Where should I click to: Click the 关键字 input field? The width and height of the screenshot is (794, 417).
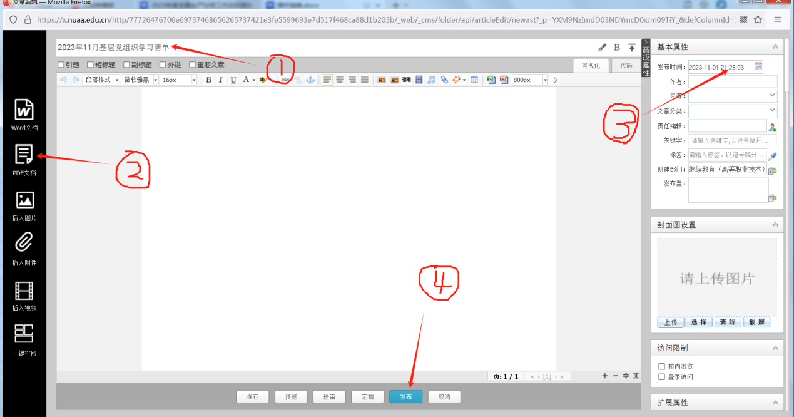733,140
